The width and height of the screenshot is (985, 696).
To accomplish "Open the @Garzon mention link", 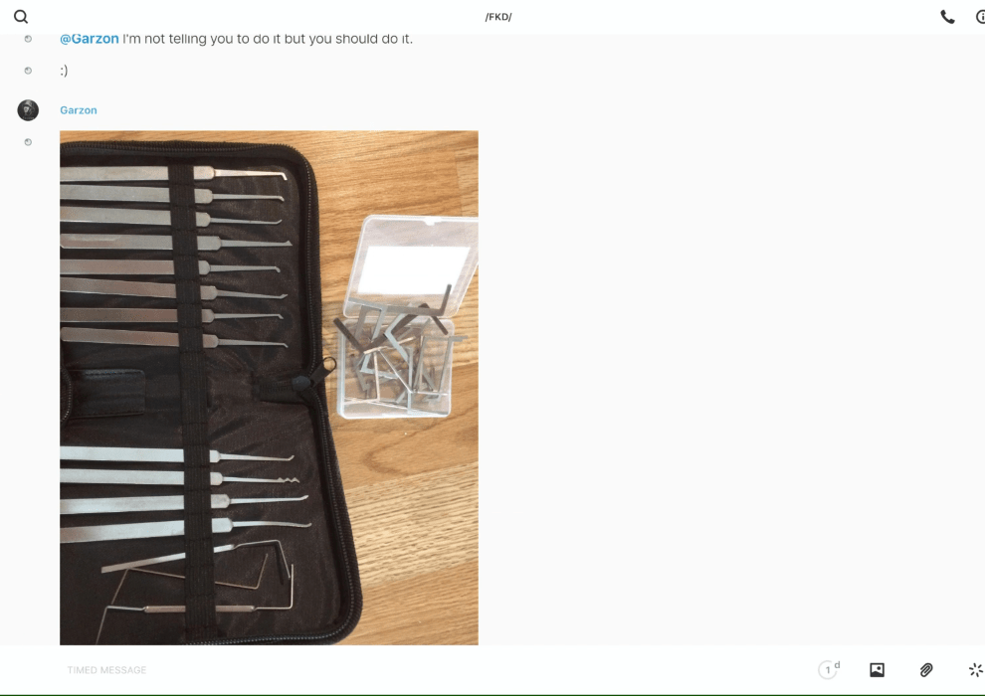I will [90, 39].
